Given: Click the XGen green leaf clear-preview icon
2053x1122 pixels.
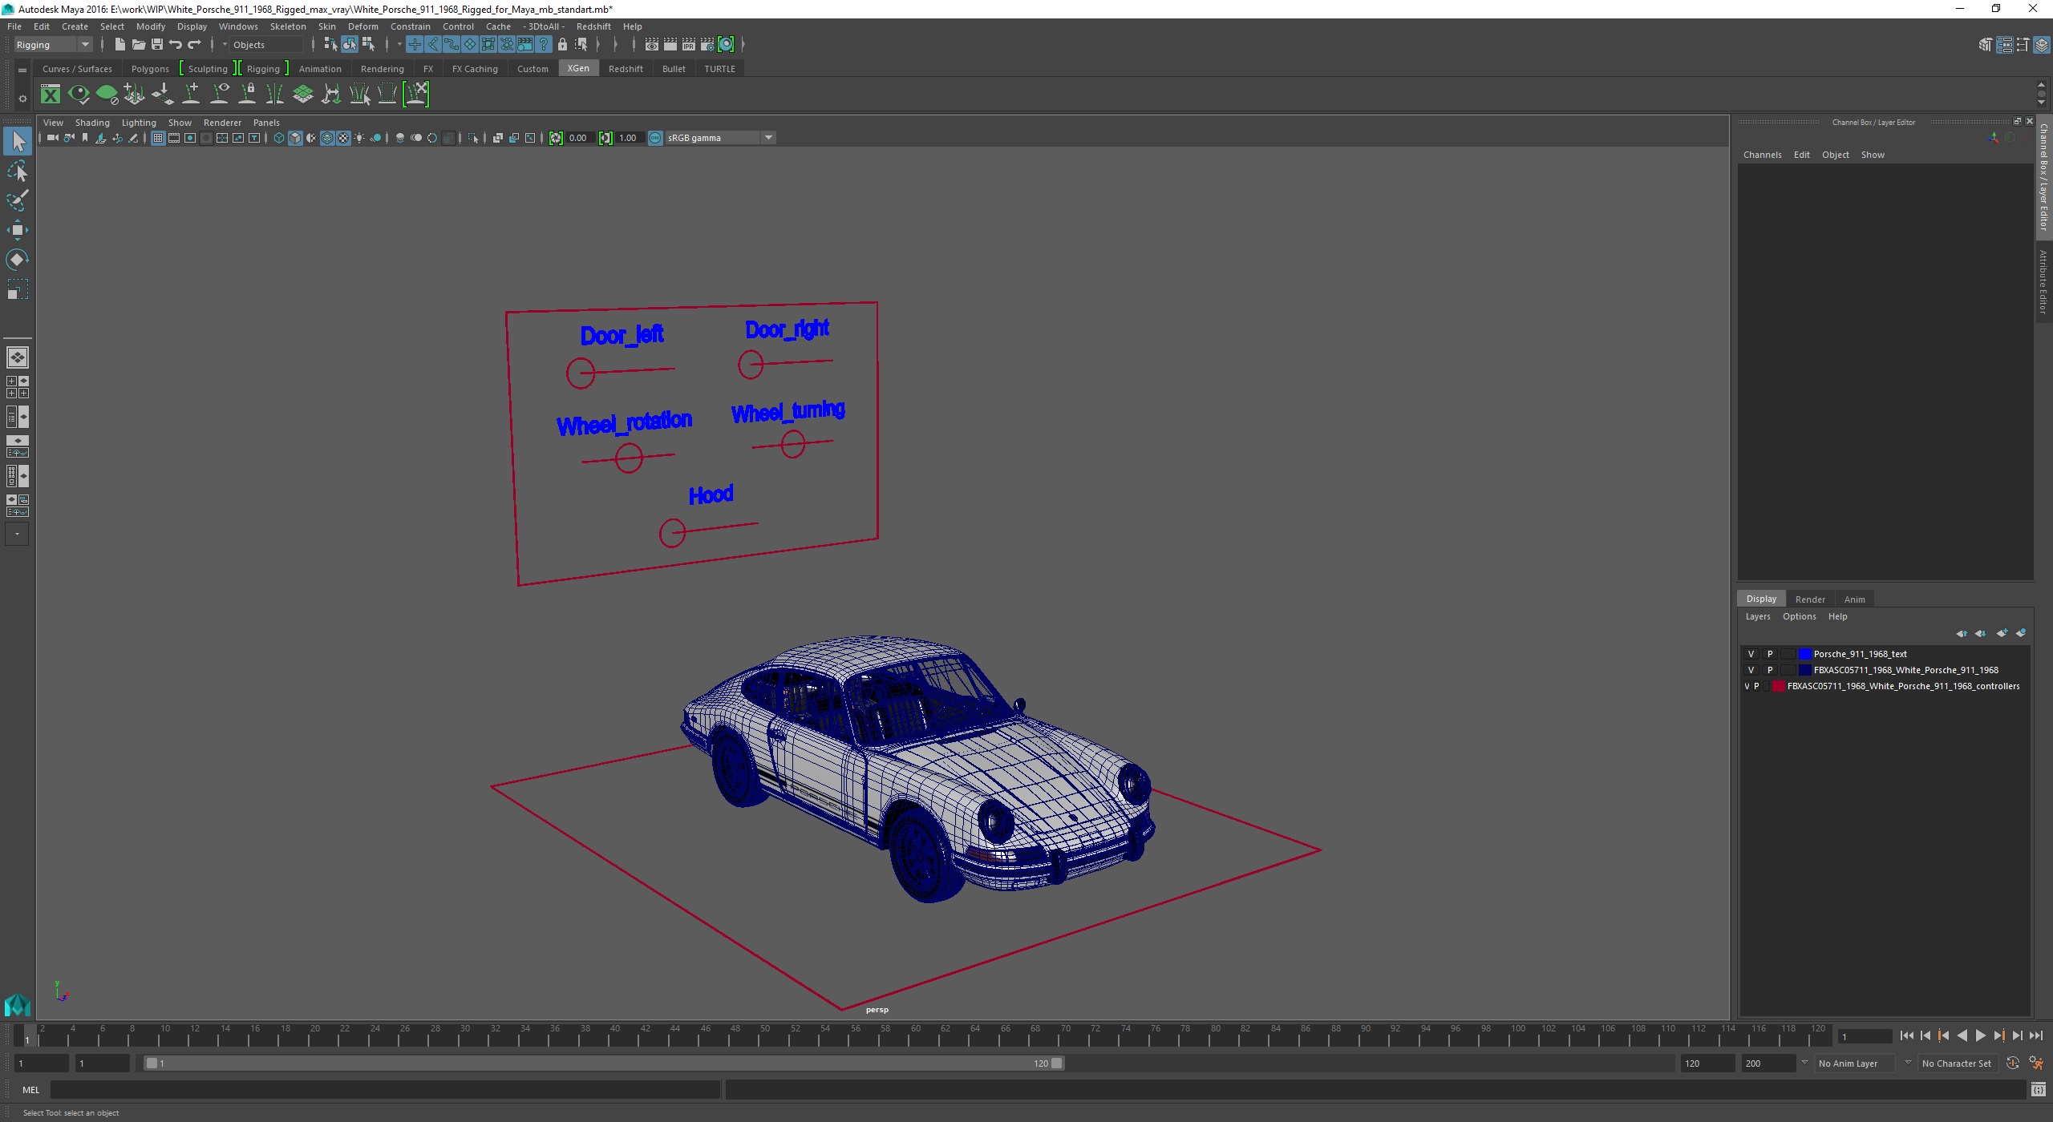Looking at the screenshot, I should click(106, 95).
